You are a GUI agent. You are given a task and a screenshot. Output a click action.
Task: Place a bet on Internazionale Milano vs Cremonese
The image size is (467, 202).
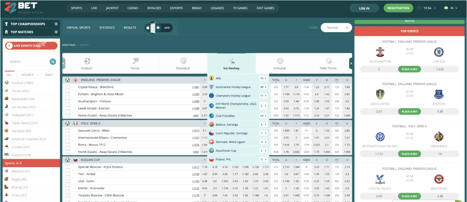pos(409,154)
